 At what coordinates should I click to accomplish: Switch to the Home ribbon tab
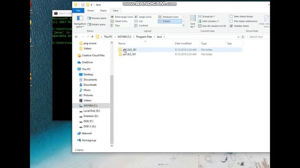(90, 11)
